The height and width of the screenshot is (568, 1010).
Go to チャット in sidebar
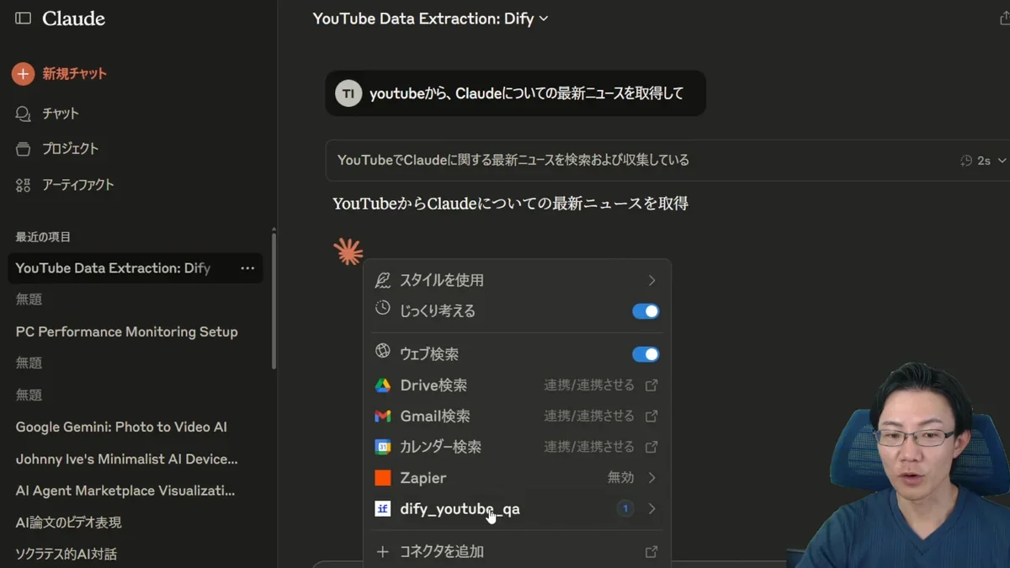61,114
